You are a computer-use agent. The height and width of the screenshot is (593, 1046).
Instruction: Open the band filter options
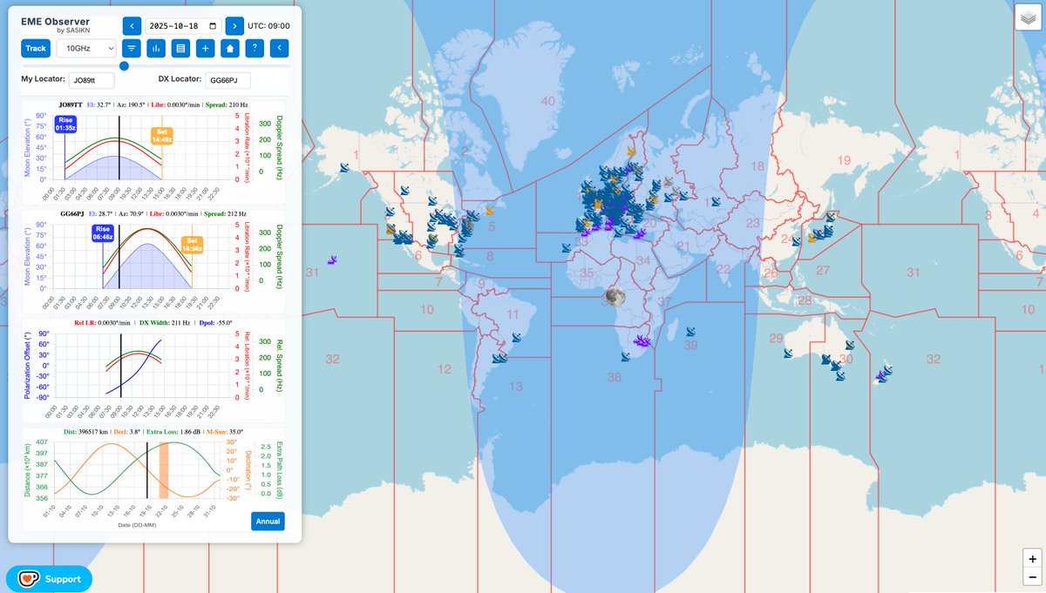131,48
